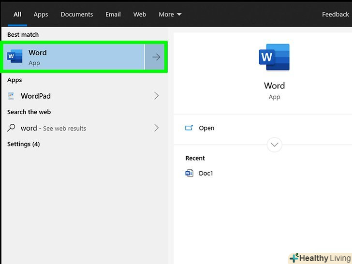Open Word using the Open link

point(206,128)
